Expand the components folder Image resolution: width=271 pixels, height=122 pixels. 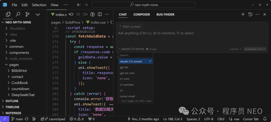(x=19, y=52)
